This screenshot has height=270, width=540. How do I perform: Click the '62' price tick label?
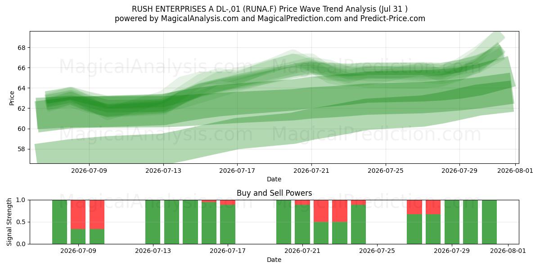(22, 108)
